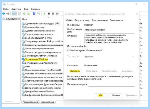
Task: Switch to the Вход в систему tab
Action: point(82,20)
